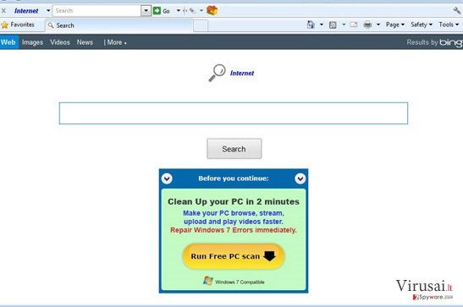The height and width of the screenshot is (307, 463).
Task: Click the Favorites star icon
Action: 5,25
